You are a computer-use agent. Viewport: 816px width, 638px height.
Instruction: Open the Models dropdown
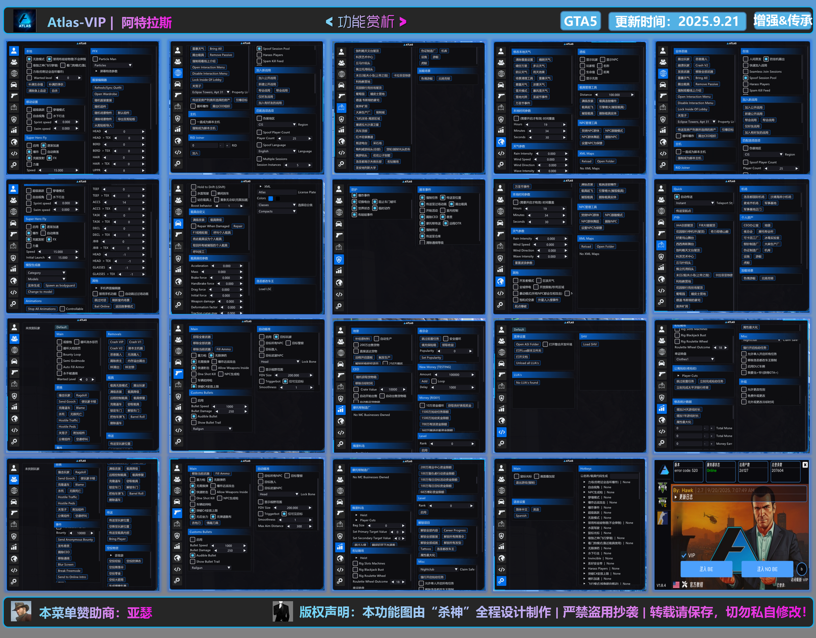tap(46, 279)
